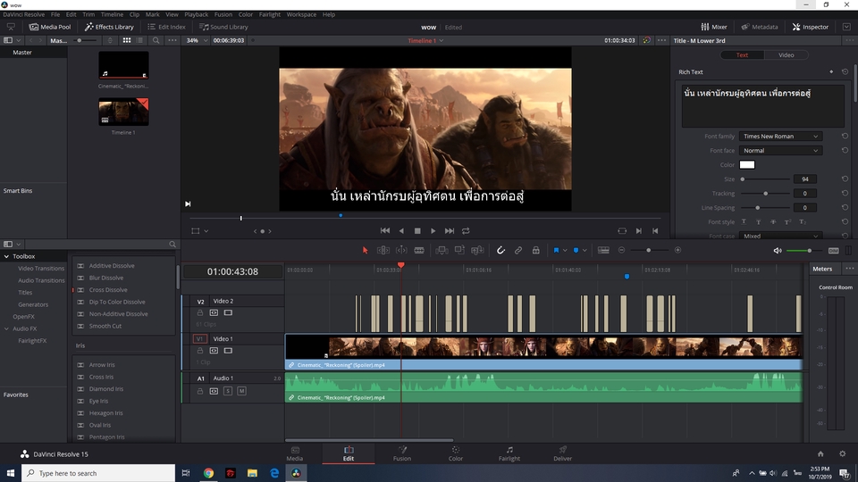
Task: Click the position lock padlock icon
Action: point(535,251)
